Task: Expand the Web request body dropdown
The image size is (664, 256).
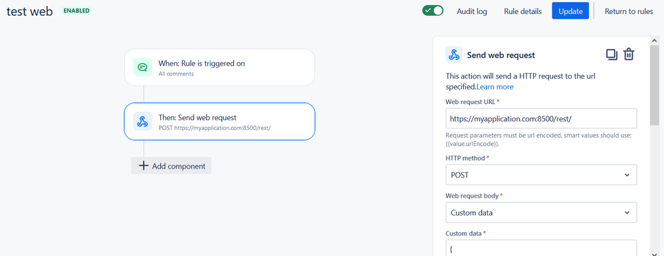Action: (541, 212)
